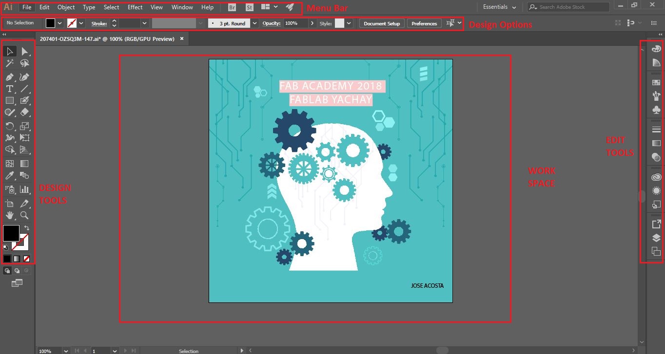
Task: Open the Essentials workspace switcher
Action: [x=499, y=7]
